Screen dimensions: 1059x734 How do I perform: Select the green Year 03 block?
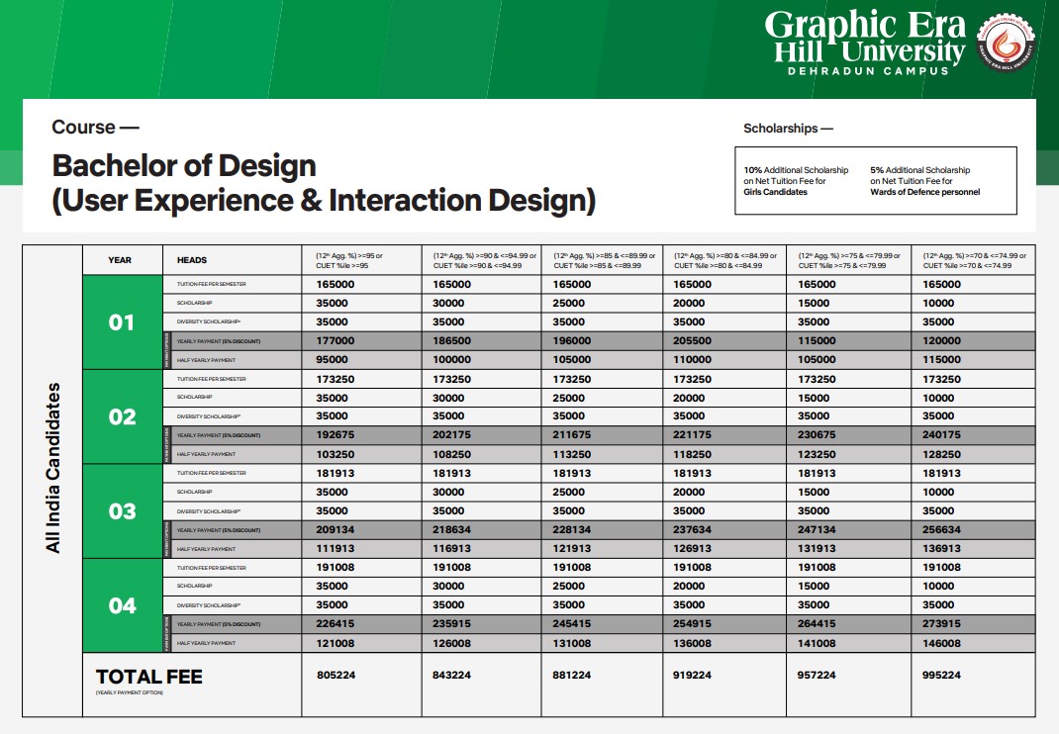coord(121,511)
